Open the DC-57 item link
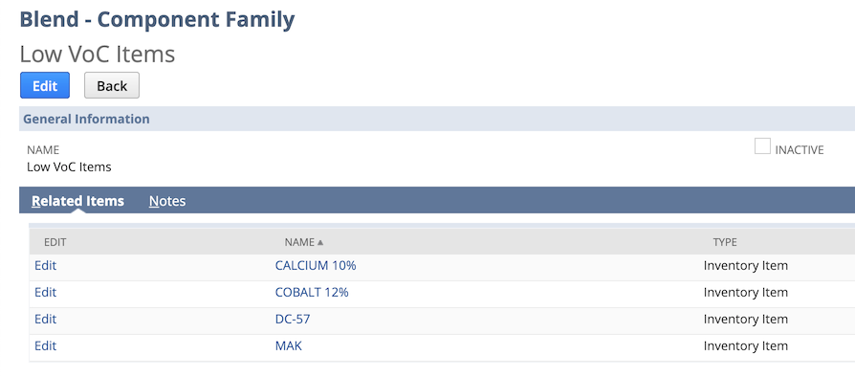 [x=293, y=320]
